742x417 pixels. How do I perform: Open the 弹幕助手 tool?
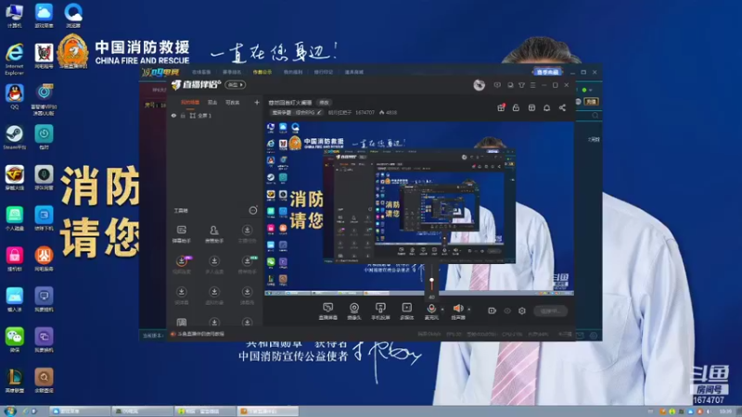[181, 234]
